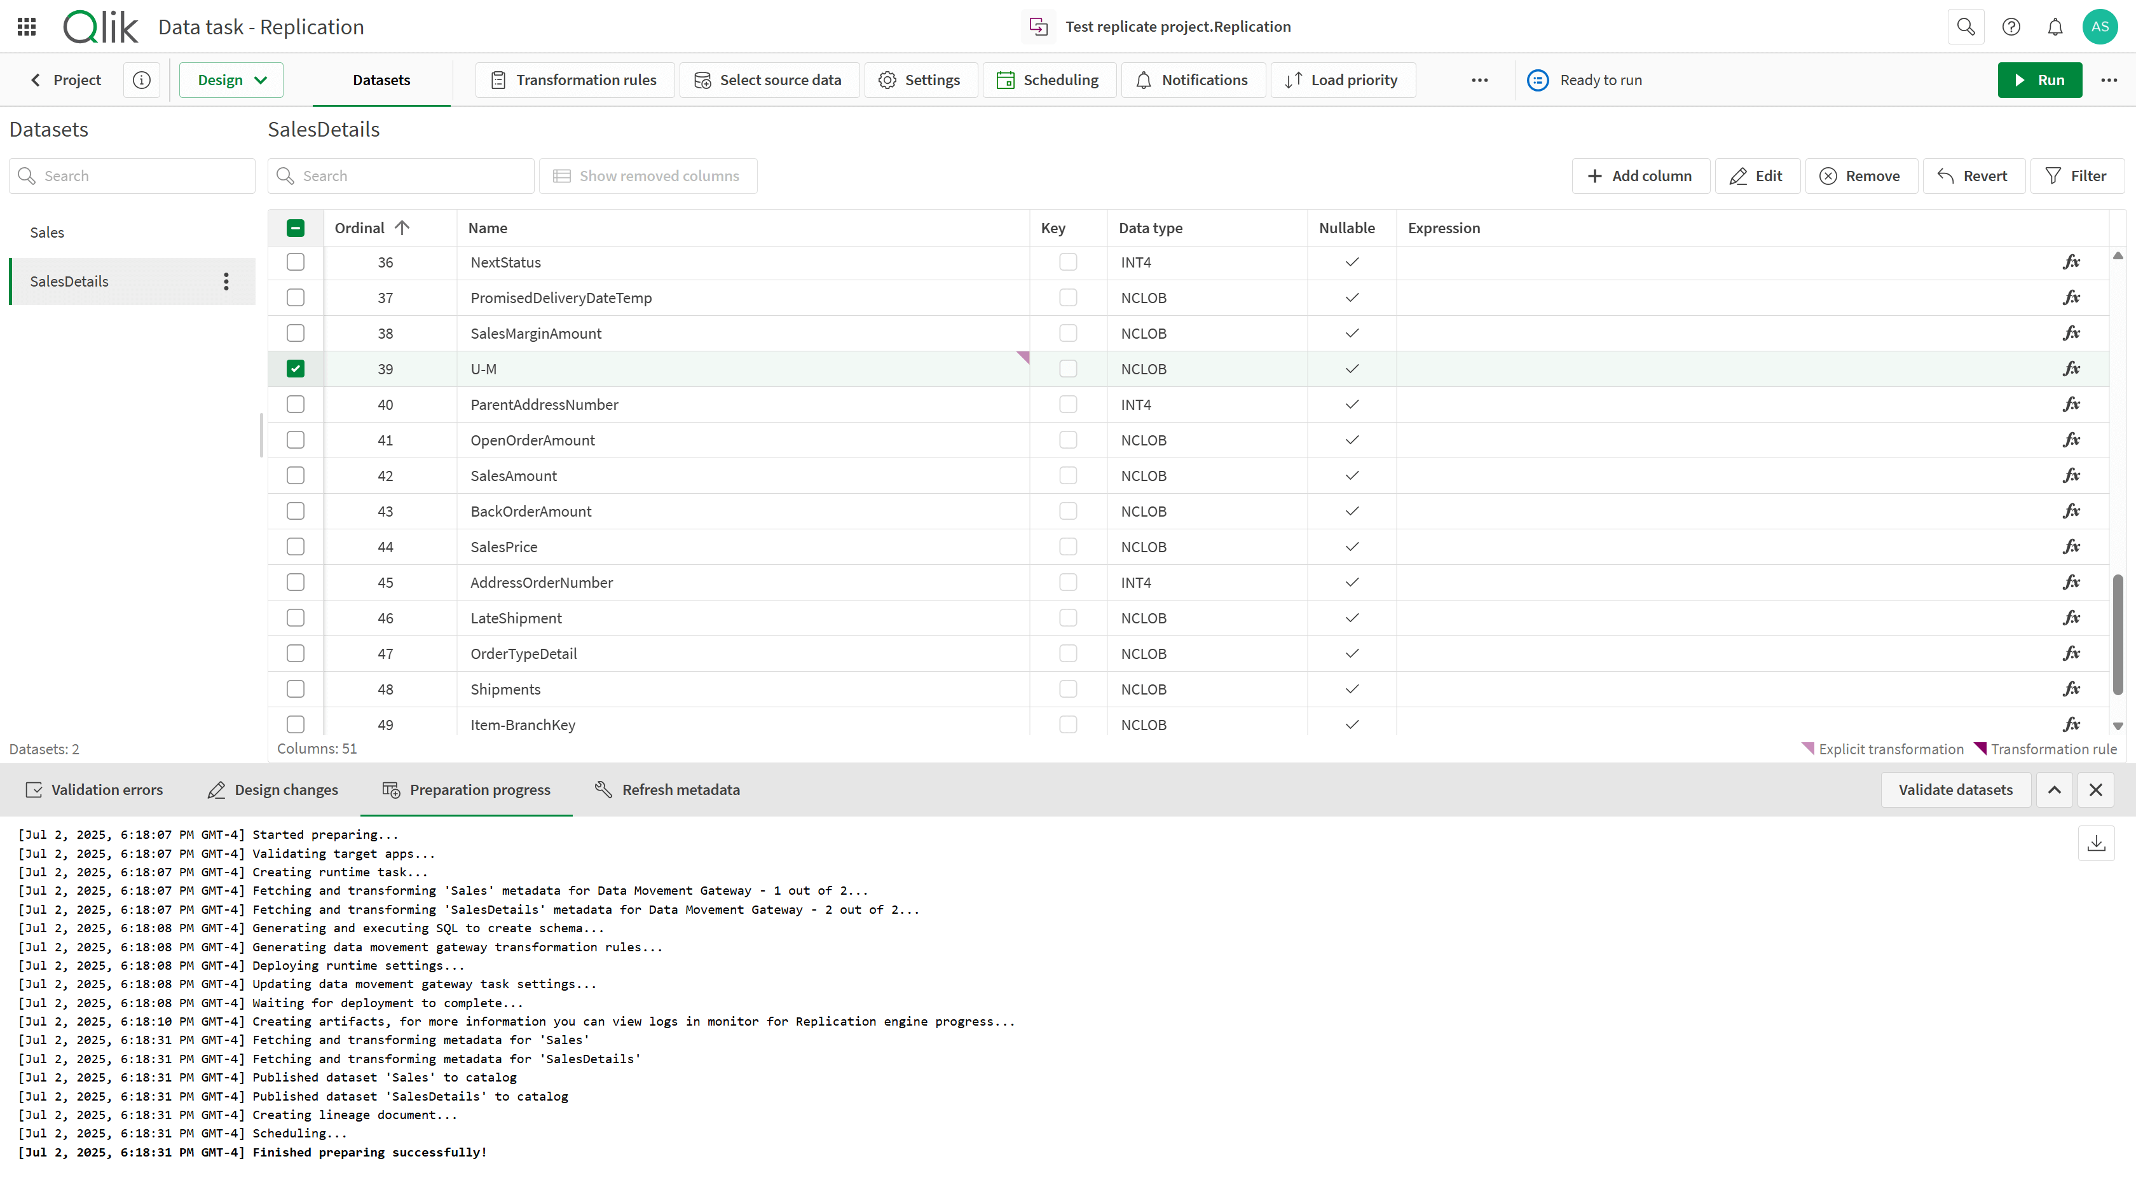The image size is (2136, 1201).
Task: Focus the SalesDetails columns search field
Action: coord(400,176)
